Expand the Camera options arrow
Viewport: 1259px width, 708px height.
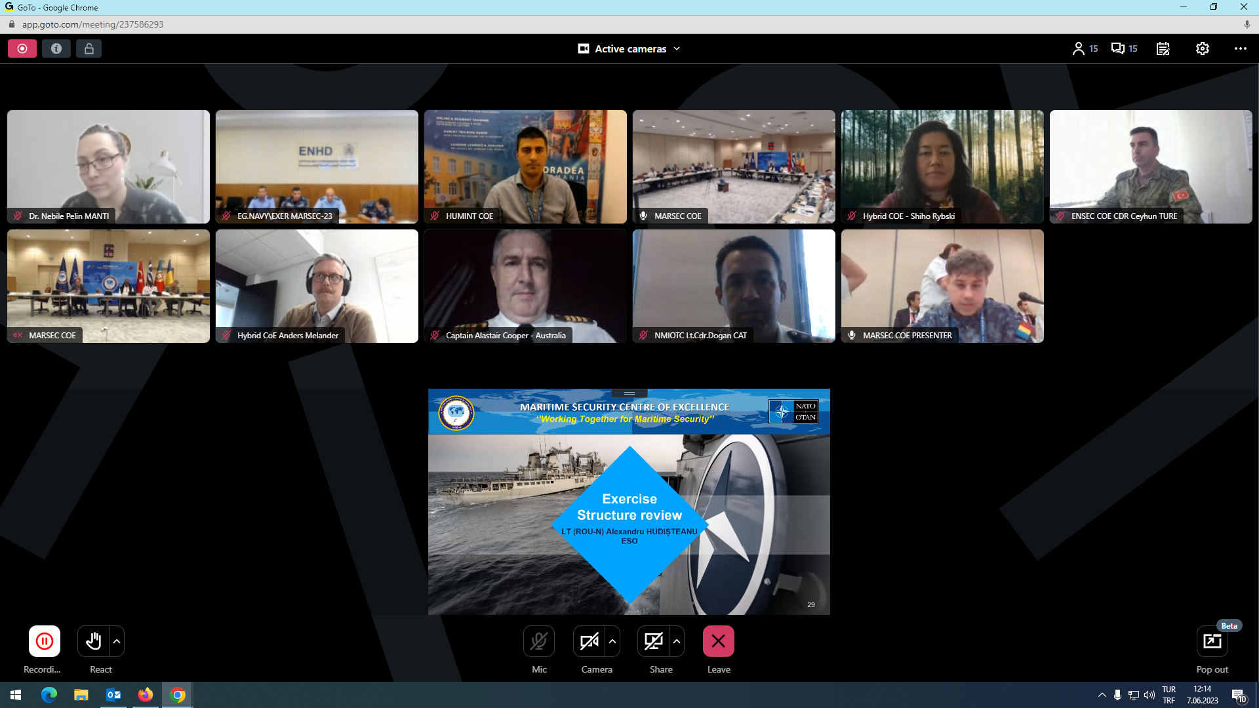click(612, 641)
